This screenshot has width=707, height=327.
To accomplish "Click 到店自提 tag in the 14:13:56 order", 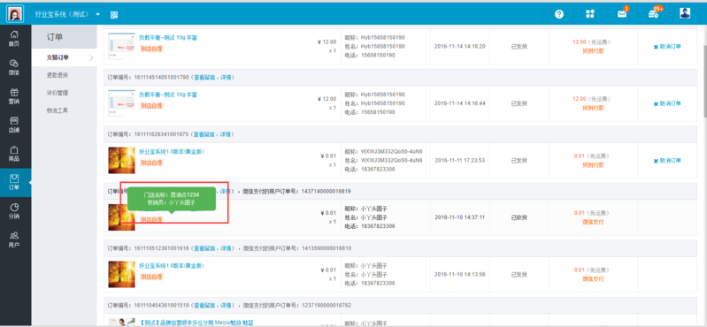I will pyautogui.click(x=151, y=277).
